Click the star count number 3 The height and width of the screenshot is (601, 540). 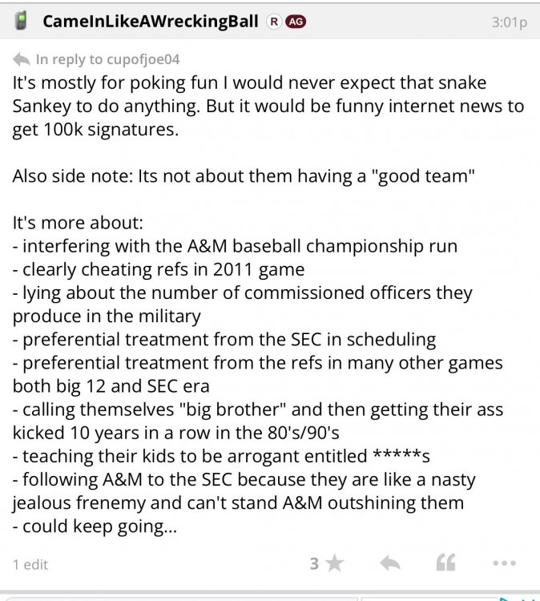tap(315, 564)
